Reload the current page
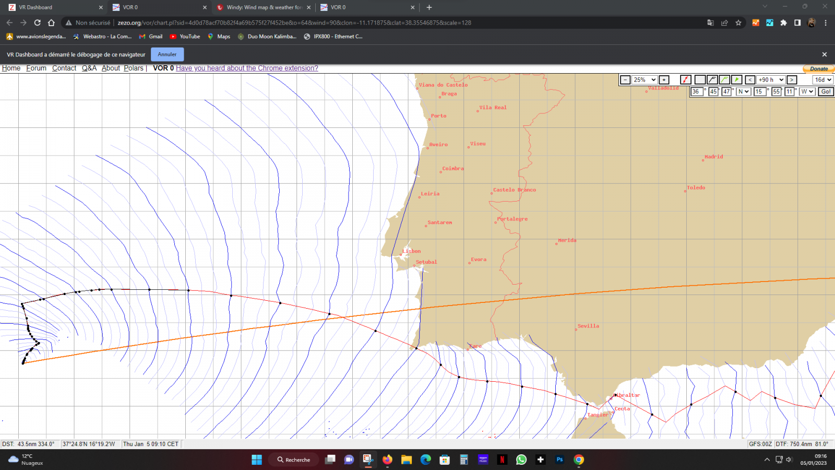 (37, 22)
